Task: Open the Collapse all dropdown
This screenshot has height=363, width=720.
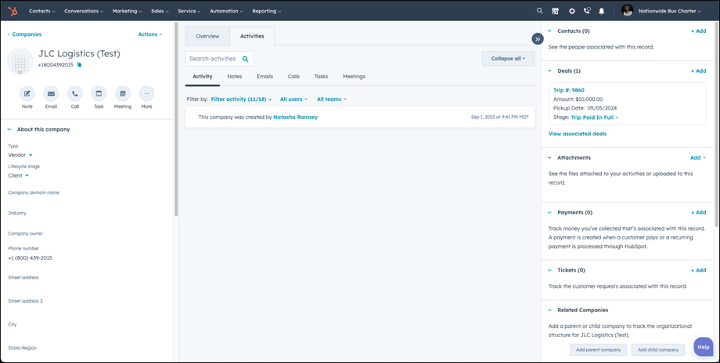Action: pos(509,59)
